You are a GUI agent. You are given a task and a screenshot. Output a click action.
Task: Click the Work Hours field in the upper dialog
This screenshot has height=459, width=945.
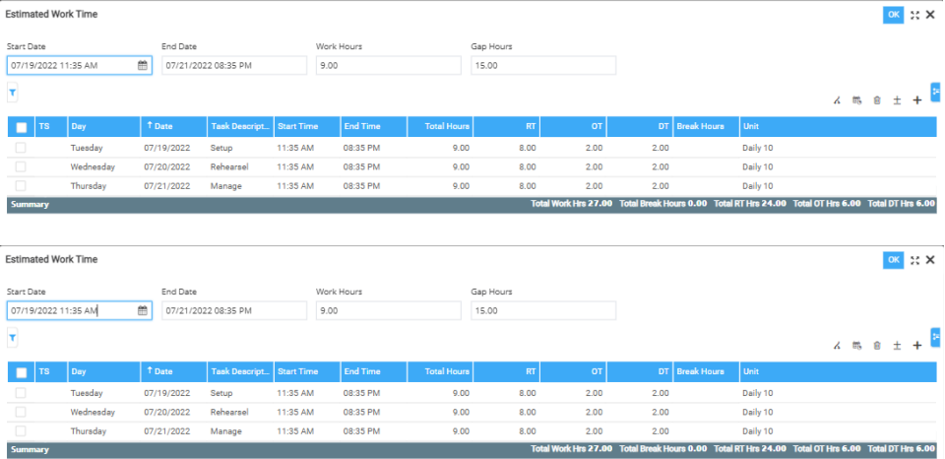point(388,65)
